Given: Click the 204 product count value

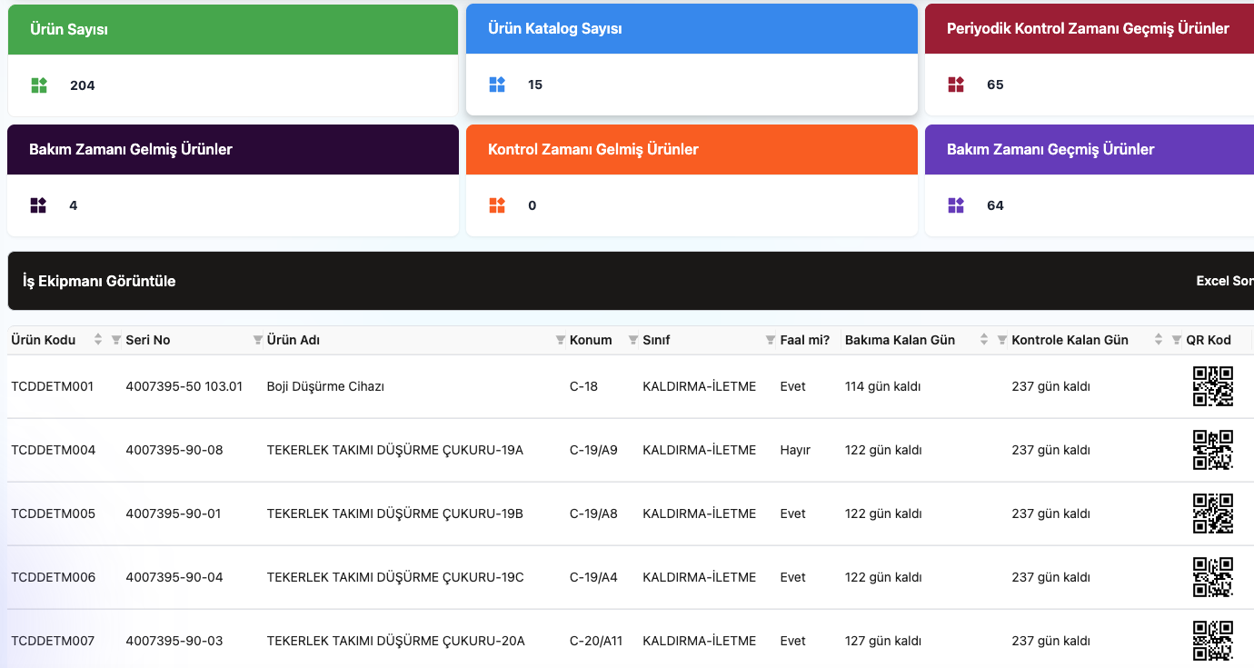Looking at the screenshot, I should coord(83,85).
